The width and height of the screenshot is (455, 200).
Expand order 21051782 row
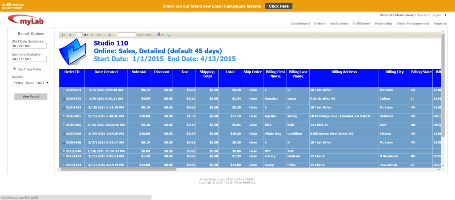click(x=64, y=107)
